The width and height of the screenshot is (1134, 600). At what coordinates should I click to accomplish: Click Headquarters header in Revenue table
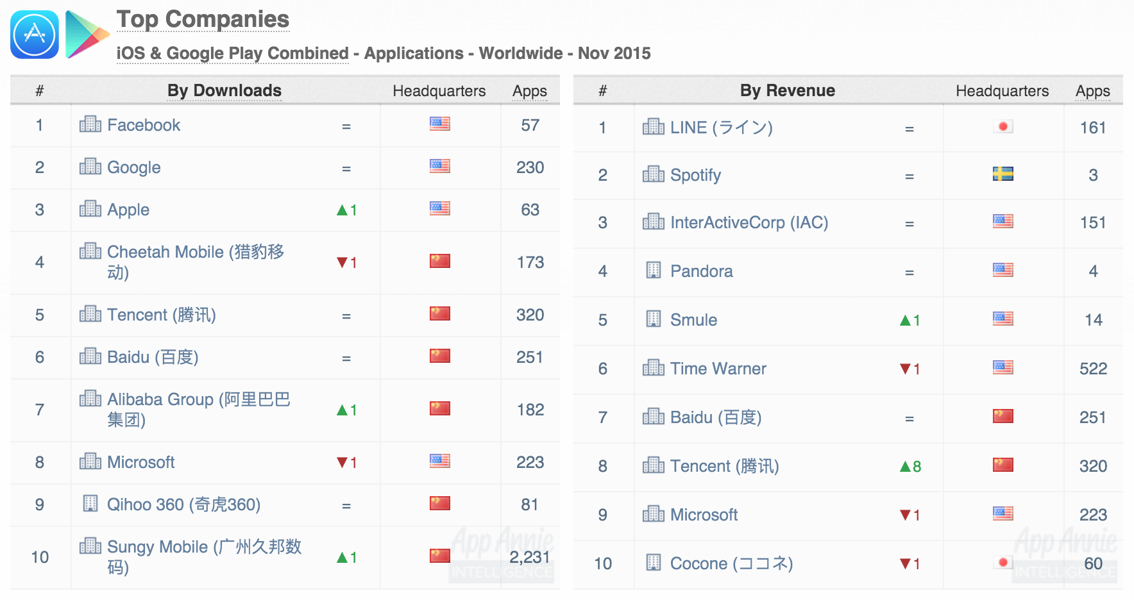point(1003,91)
